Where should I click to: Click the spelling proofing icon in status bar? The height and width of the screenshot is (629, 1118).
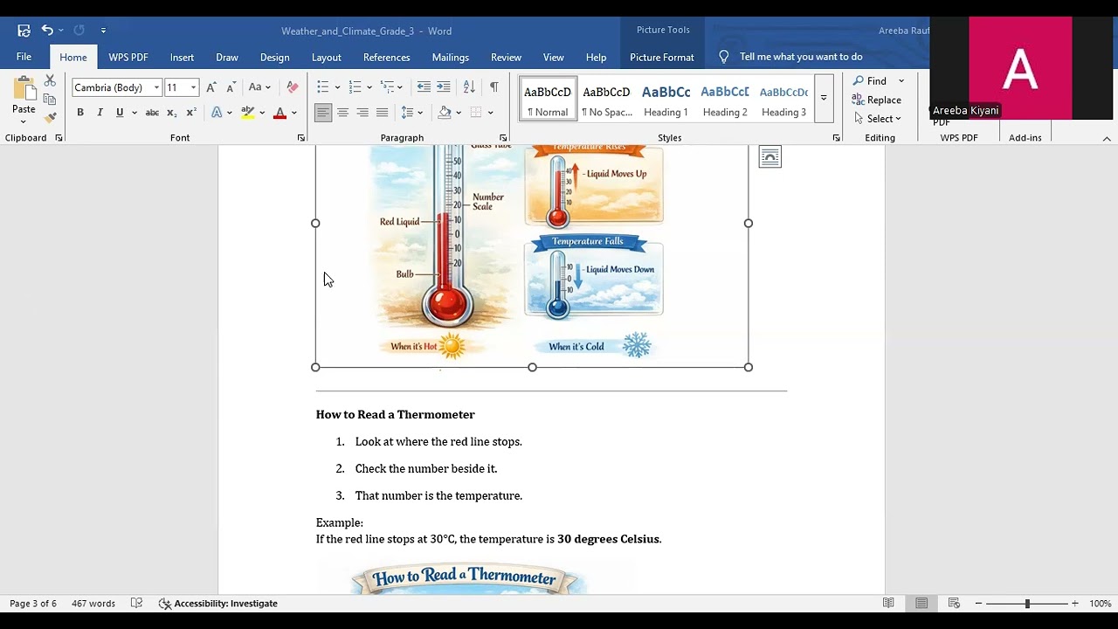tap(136, 604)
